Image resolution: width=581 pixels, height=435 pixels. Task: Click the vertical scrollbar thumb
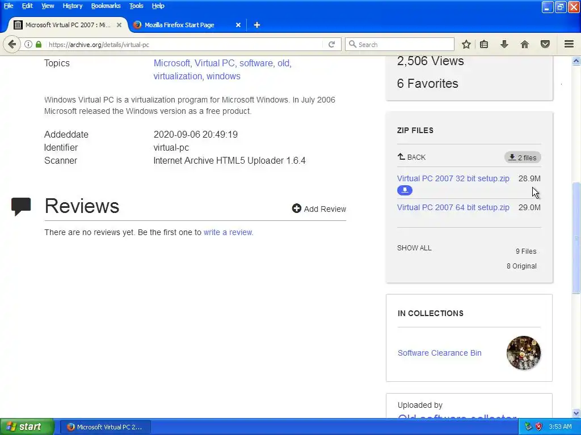[x=576, y=238]
